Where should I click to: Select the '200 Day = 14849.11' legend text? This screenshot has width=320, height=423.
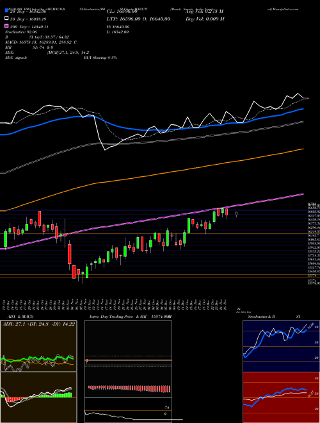click(29, 27)
